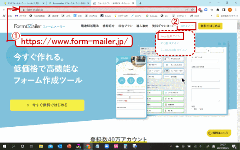Switch to the 'F10 フォームメーラー - Jimdo' tab

[x=24, y=3]
